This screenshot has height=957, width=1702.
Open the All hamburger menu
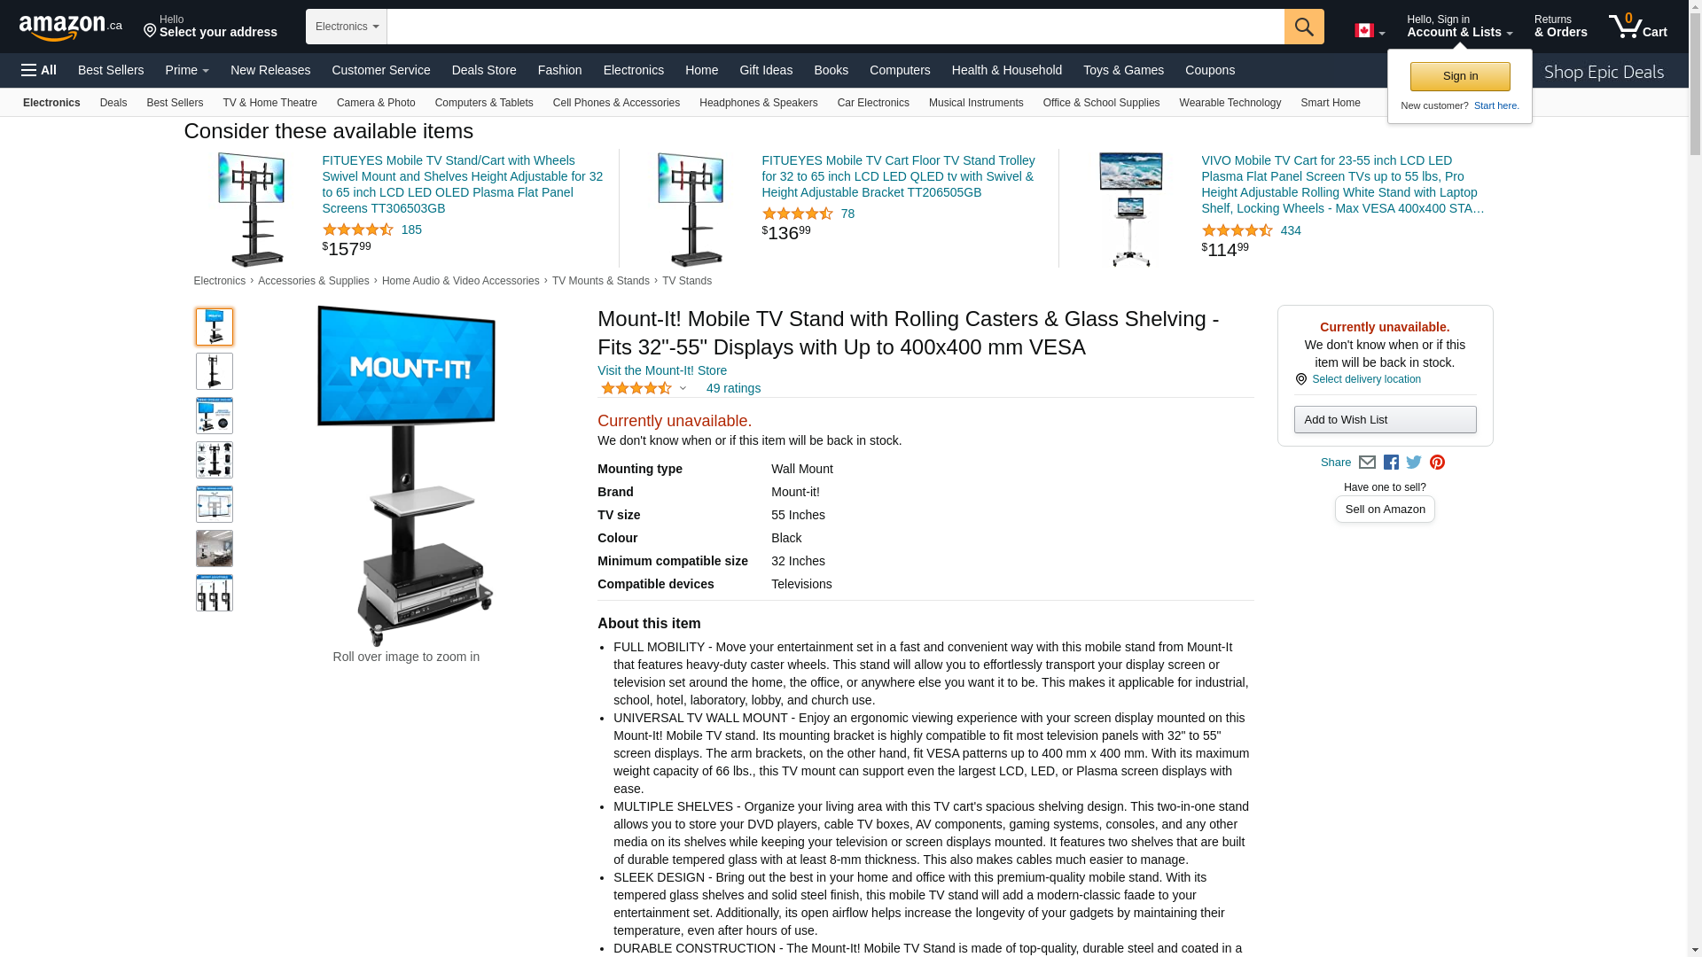[x=39, y=70]
